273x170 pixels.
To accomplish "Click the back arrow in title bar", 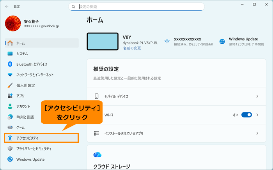I will (7, 7).
